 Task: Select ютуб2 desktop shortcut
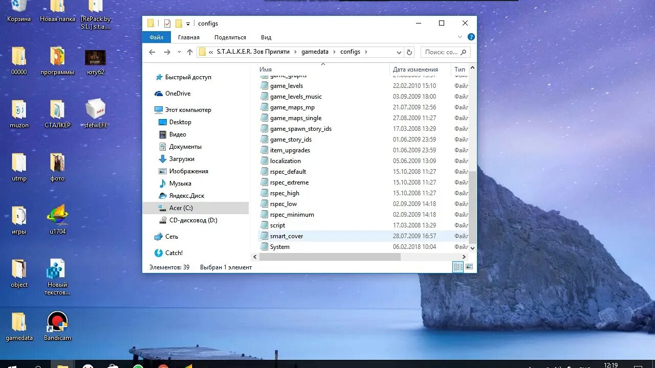95,62
